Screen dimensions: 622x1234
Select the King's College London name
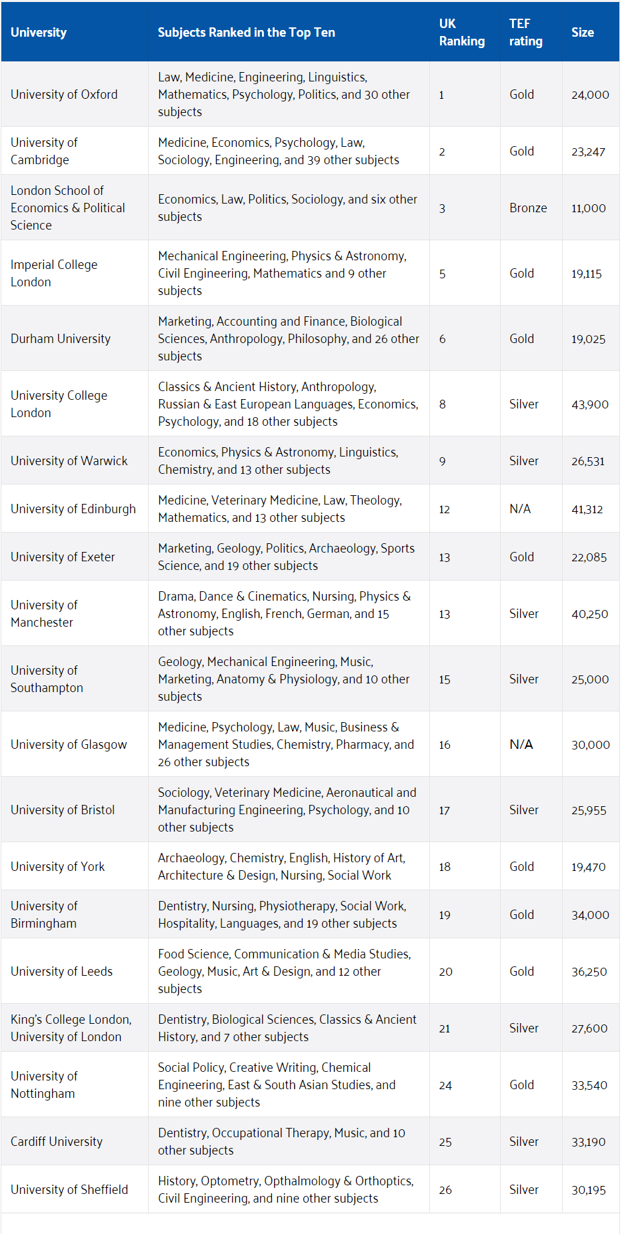(x=71, y=1028)
